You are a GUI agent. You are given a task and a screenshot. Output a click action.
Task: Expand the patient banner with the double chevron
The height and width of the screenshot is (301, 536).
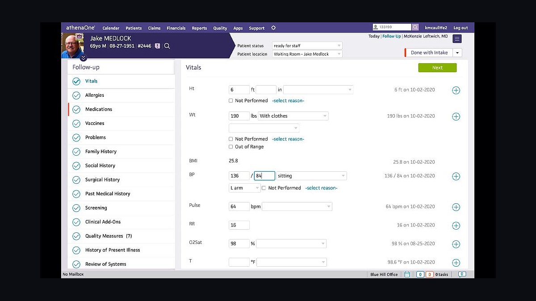click(x=84, y=58)
